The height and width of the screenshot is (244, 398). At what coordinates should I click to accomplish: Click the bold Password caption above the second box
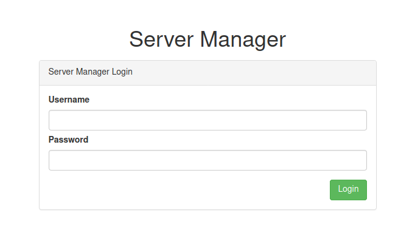(68, 140)
